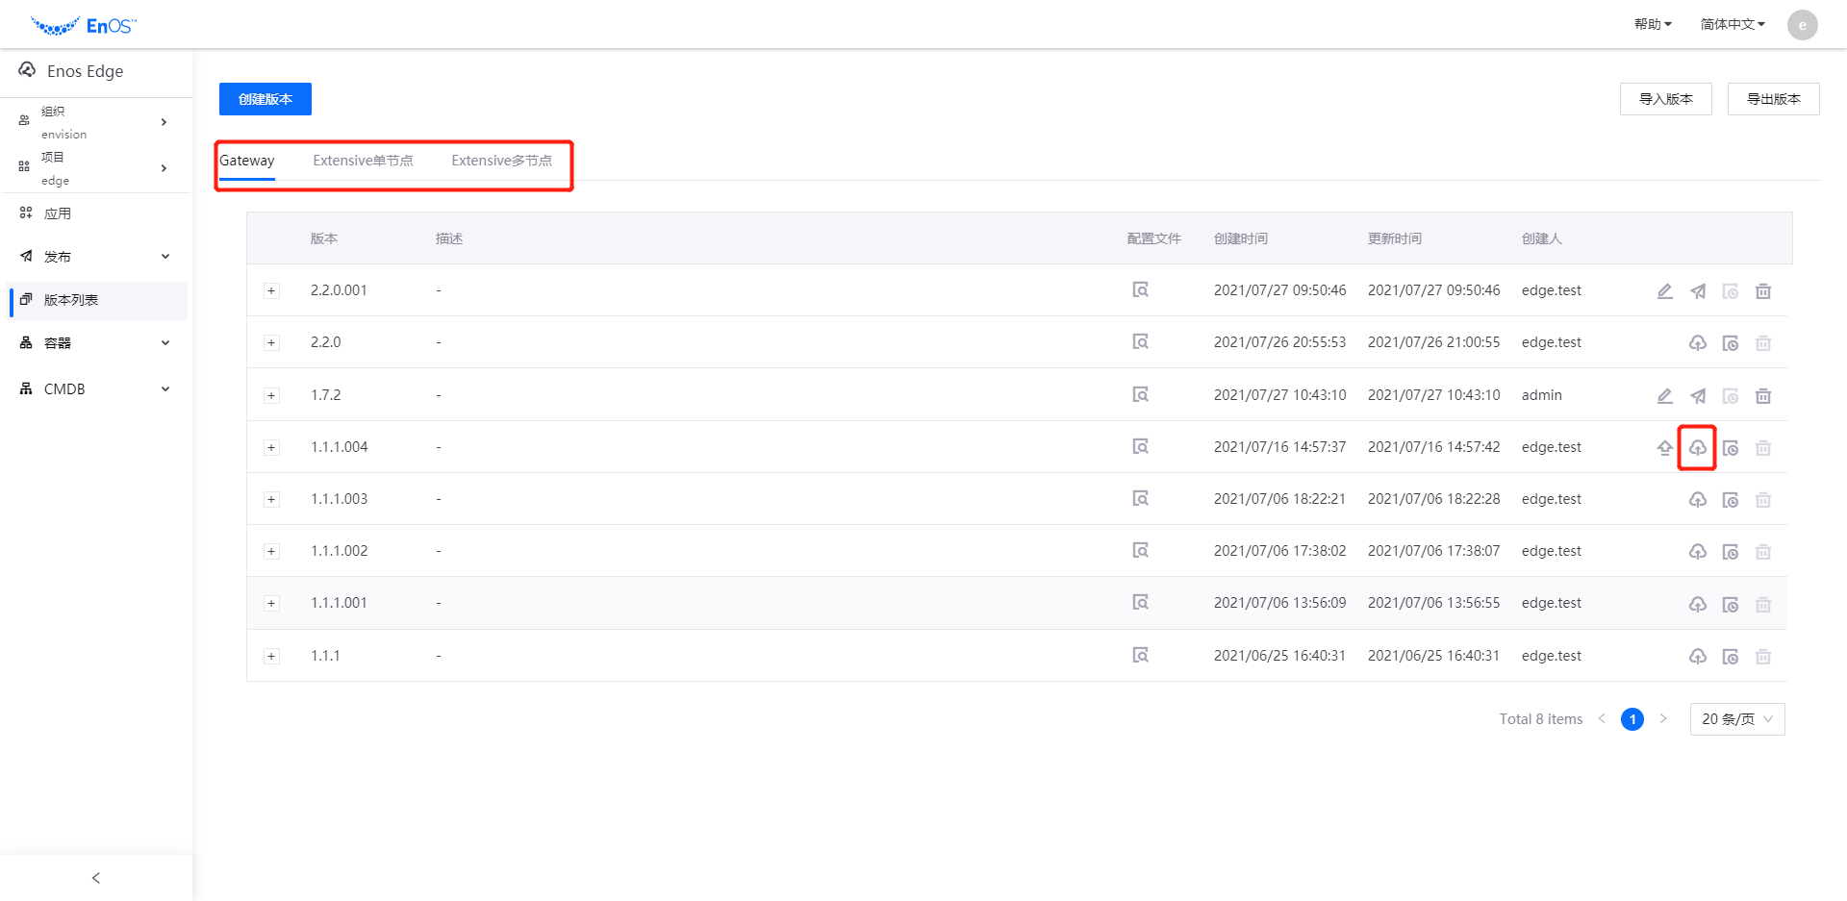Click the edit pencil for version 2.2.0.001
The height and width of the screenshot is (901, 1847).
click(1664, 290)
